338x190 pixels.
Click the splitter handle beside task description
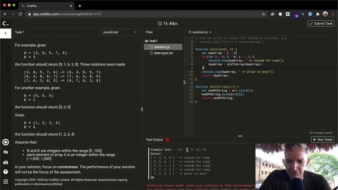pyautogui.click(x=142, y=109)
